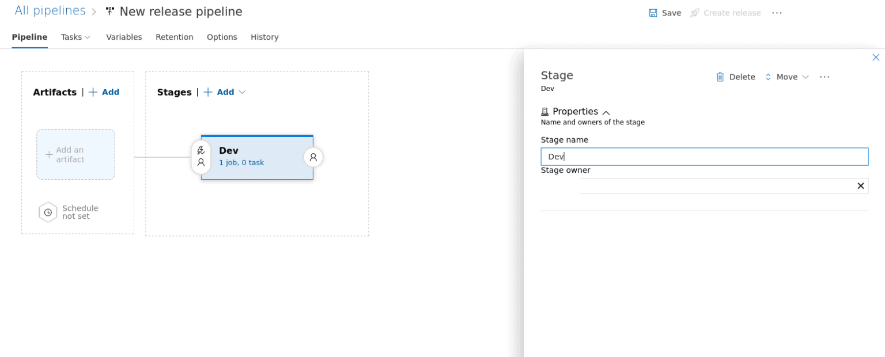Clear the Stage owner with X icon

(861, 185)
